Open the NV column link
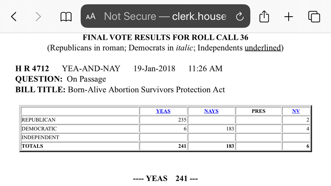 [x=296, y=111]
